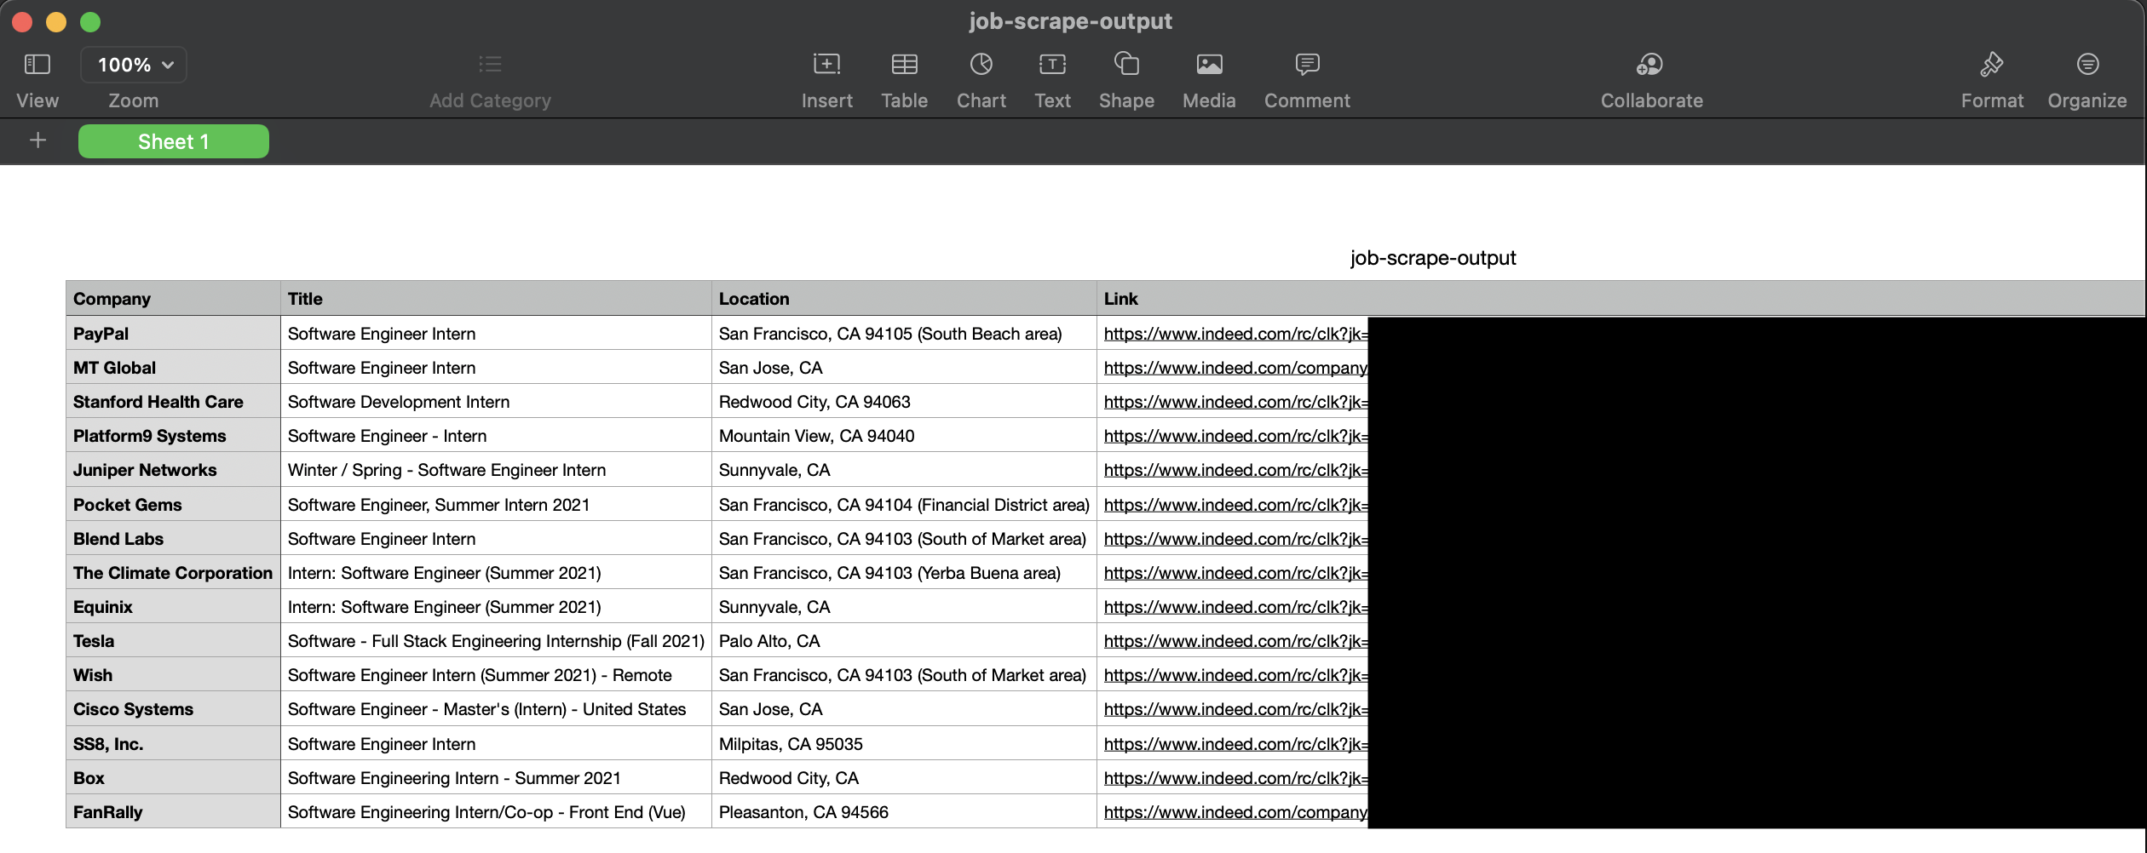Select 'Winter / Spring - Software Engineer Intern' cell

(x=496, y=470)
